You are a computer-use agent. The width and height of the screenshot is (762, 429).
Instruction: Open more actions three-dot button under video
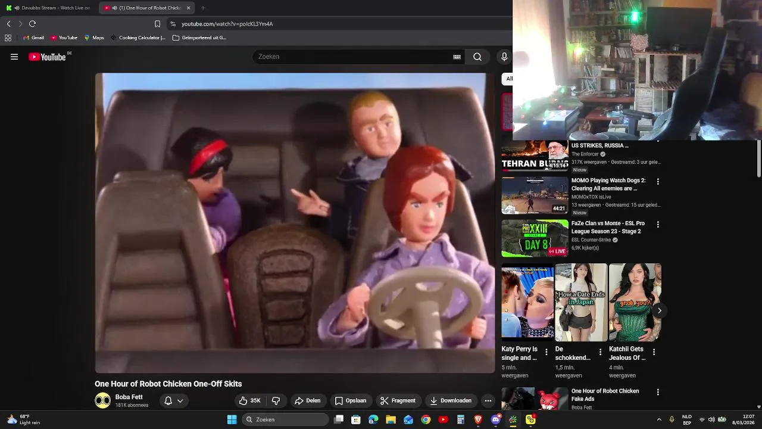[x=488, y=400]
